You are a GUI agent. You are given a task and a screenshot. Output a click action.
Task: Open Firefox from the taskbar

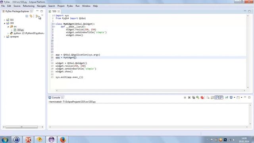coord(63,139)
